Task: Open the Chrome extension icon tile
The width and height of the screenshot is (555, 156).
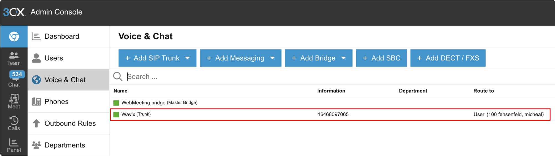Action: (x=14, y=36)
